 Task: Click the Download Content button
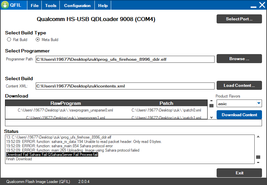click(239, 115)
